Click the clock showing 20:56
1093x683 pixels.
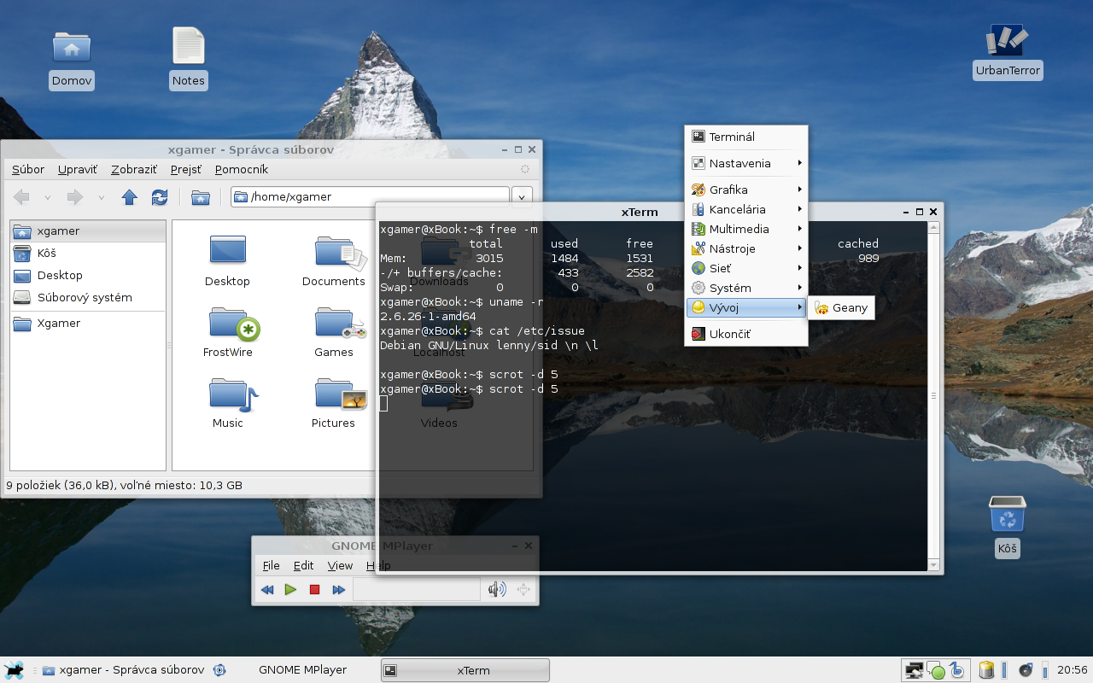click(x=1073, y=670)
